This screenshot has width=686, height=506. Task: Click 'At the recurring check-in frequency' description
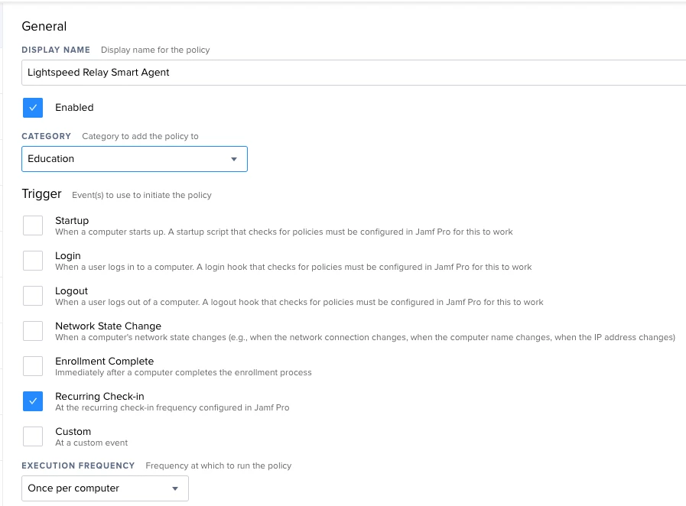tap(172, 407)
